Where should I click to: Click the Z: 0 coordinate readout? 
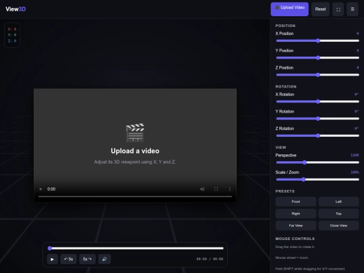click(x=12, y=41)
